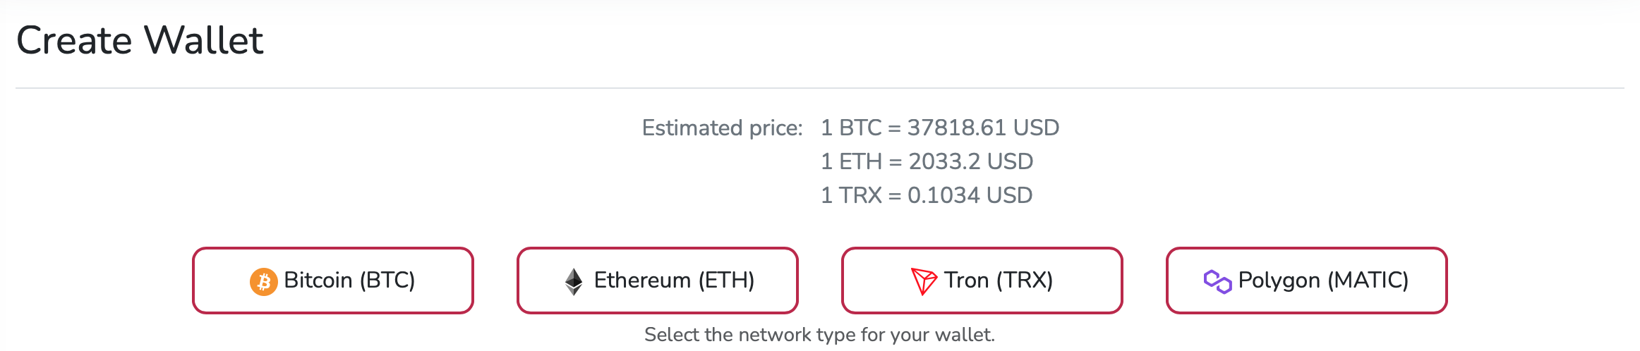Click the purple Polygon logo icon
Screen dimensions: 1640x351
(x=1217, y=281)
